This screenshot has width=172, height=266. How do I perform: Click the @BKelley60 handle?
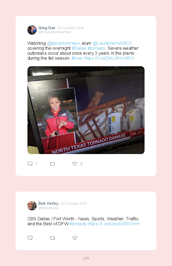point(48,208)
